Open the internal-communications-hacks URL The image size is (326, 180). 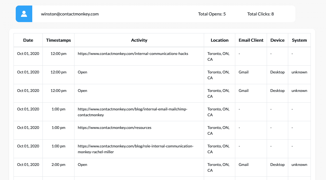coord(133,54)
